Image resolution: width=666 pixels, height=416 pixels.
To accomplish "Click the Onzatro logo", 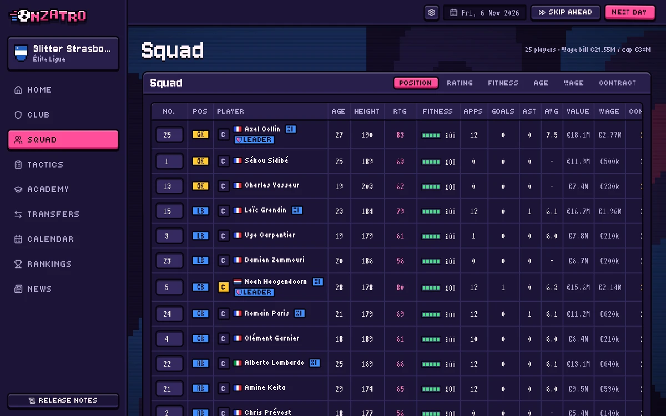I will pos(48,16).
